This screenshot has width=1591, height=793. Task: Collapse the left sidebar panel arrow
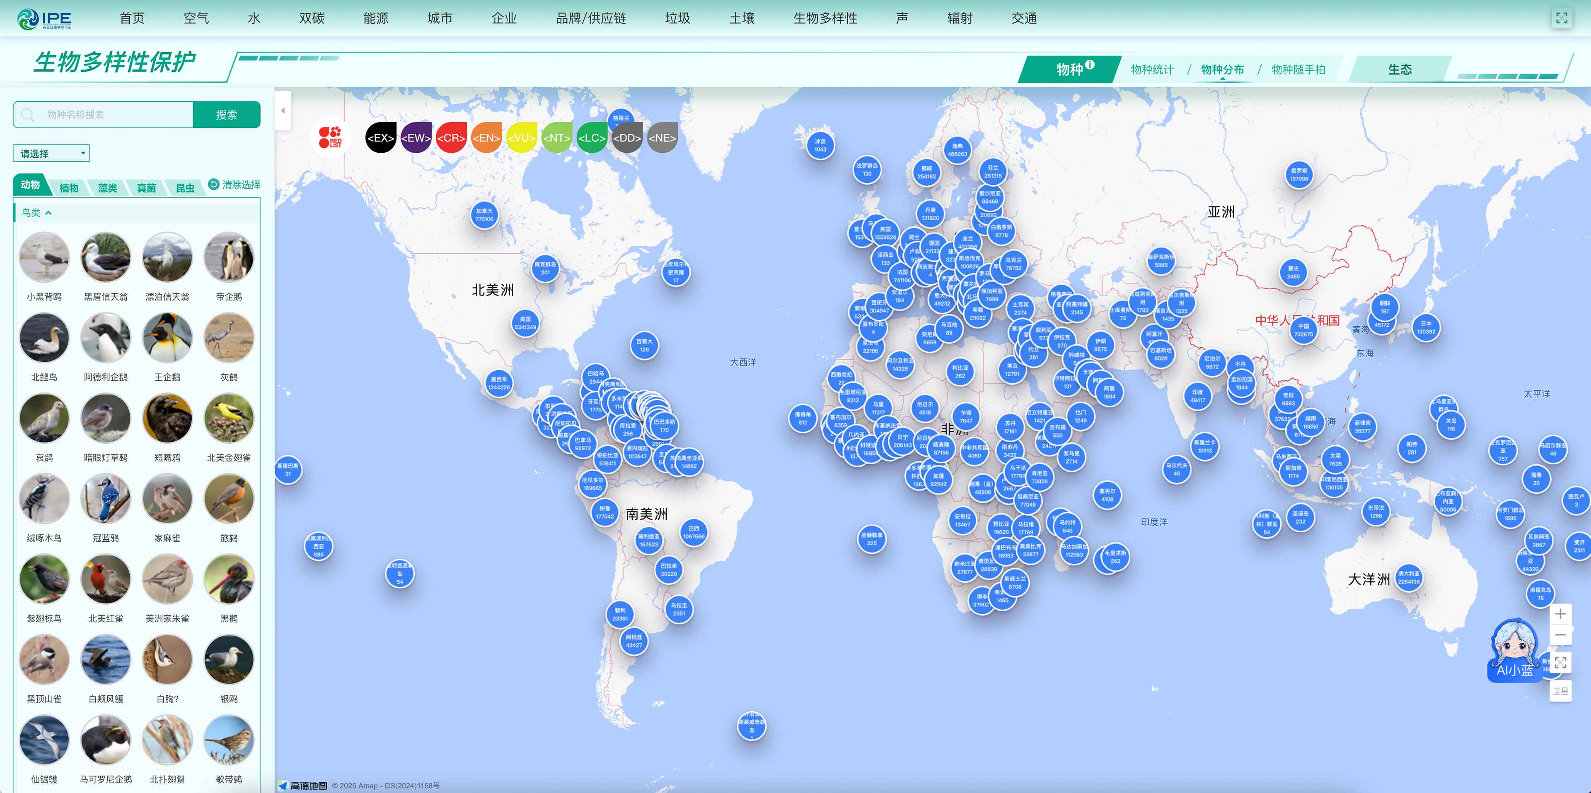[x=283, y=111]
